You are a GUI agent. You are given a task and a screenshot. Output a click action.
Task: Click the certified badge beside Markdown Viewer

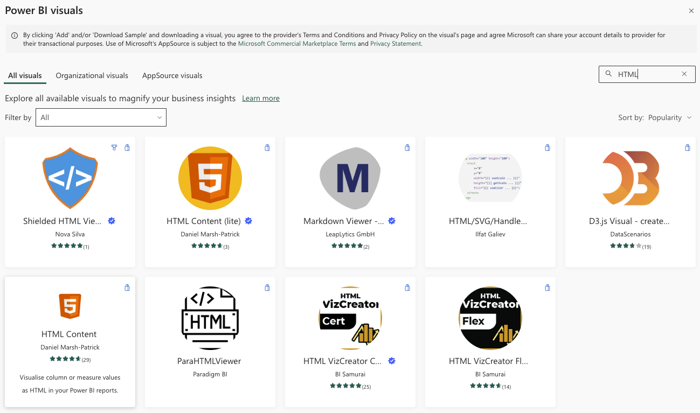[x=392, y=221]
